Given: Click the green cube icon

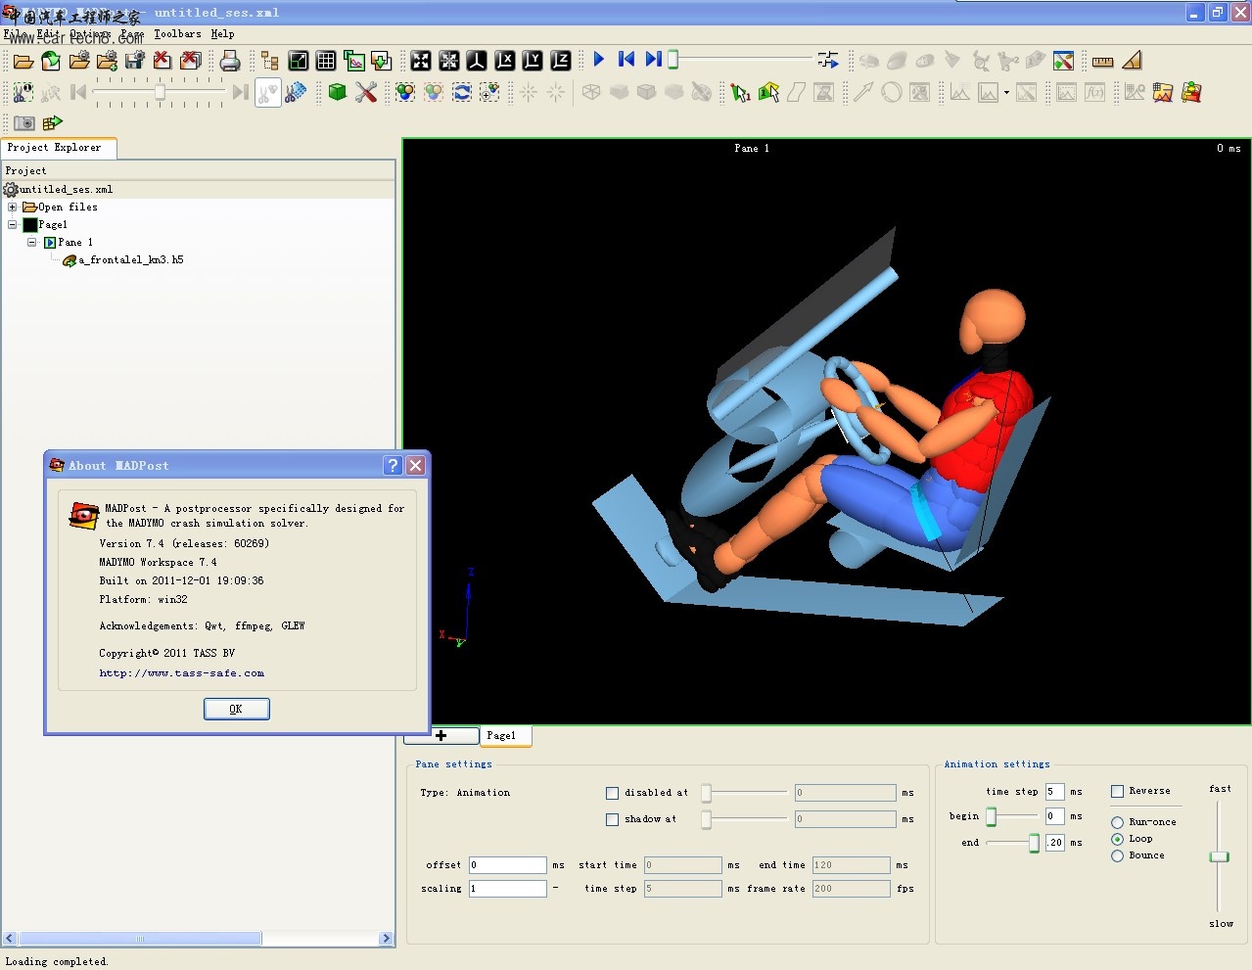Looking at the screenshot, I should pos(338,92).
